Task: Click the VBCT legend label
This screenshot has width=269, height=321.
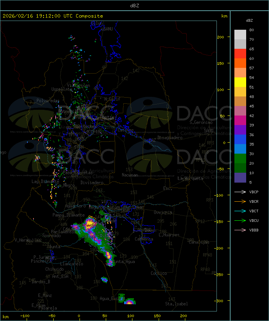Action: click(x=254, y=211)
